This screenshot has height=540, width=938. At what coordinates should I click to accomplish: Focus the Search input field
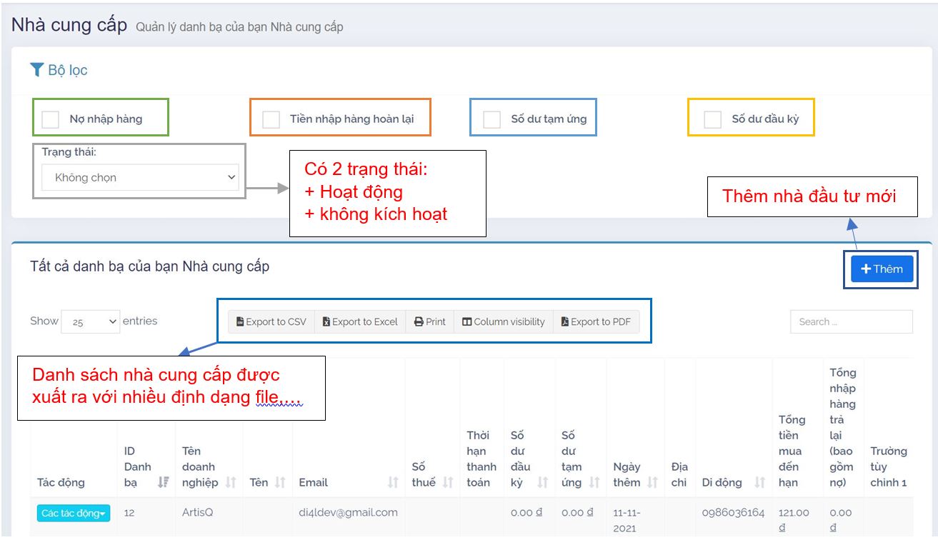tap(851, 322)
